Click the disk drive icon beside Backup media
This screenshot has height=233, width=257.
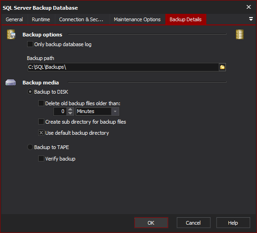click(11, 83)
